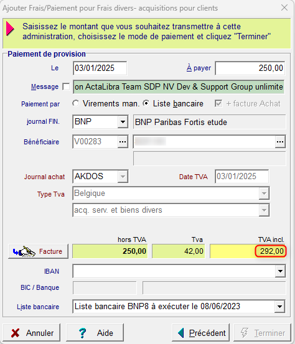
Task: Toggle the Message checkbox
Action: [66, 86]
